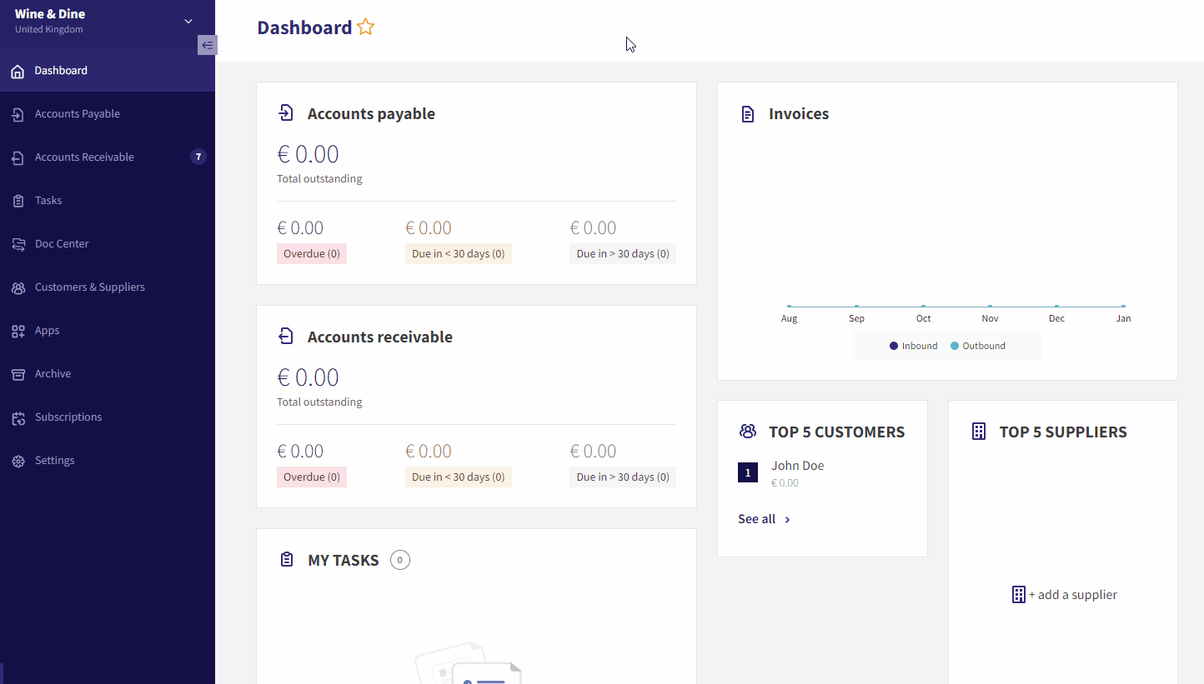Open Subscriptions in the sidebar

tap(108, 417)
